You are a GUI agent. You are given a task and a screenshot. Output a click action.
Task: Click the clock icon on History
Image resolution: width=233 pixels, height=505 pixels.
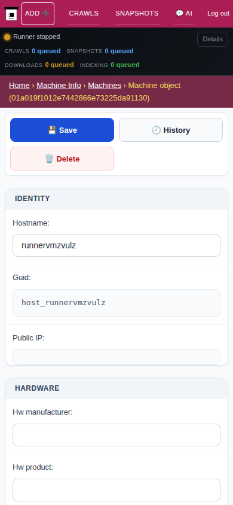tap(156, 130)
